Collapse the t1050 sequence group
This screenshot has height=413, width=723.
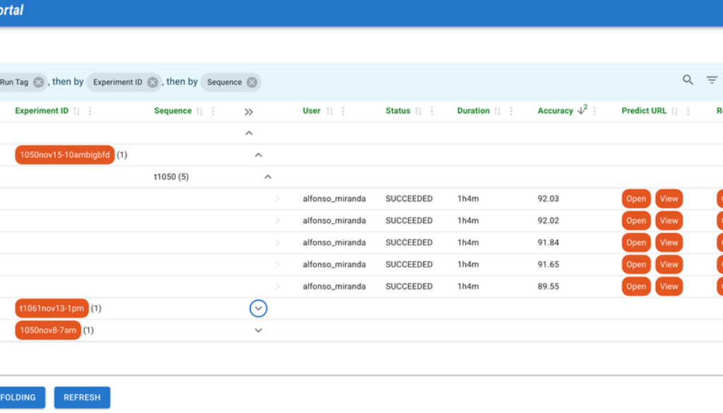coord(268,177)
